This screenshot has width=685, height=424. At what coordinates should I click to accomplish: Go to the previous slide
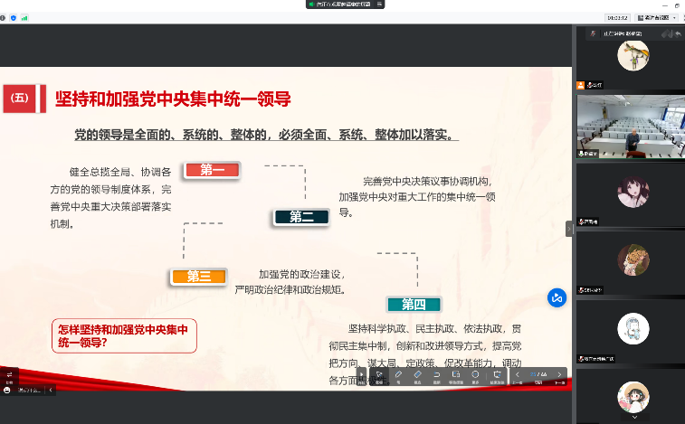518,374
